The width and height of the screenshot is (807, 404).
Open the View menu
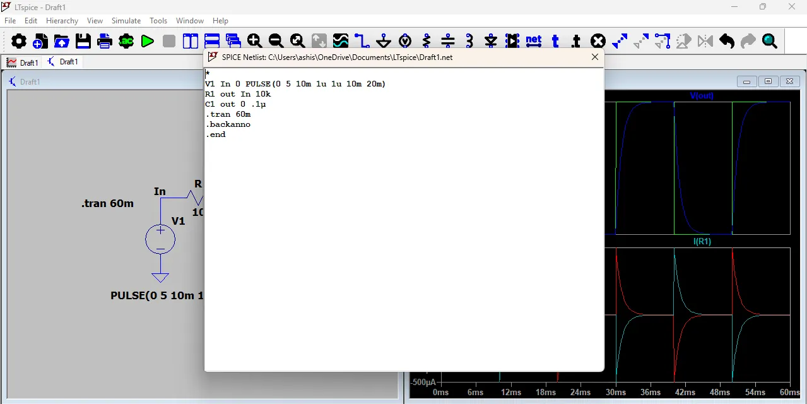tap(95, 21)
